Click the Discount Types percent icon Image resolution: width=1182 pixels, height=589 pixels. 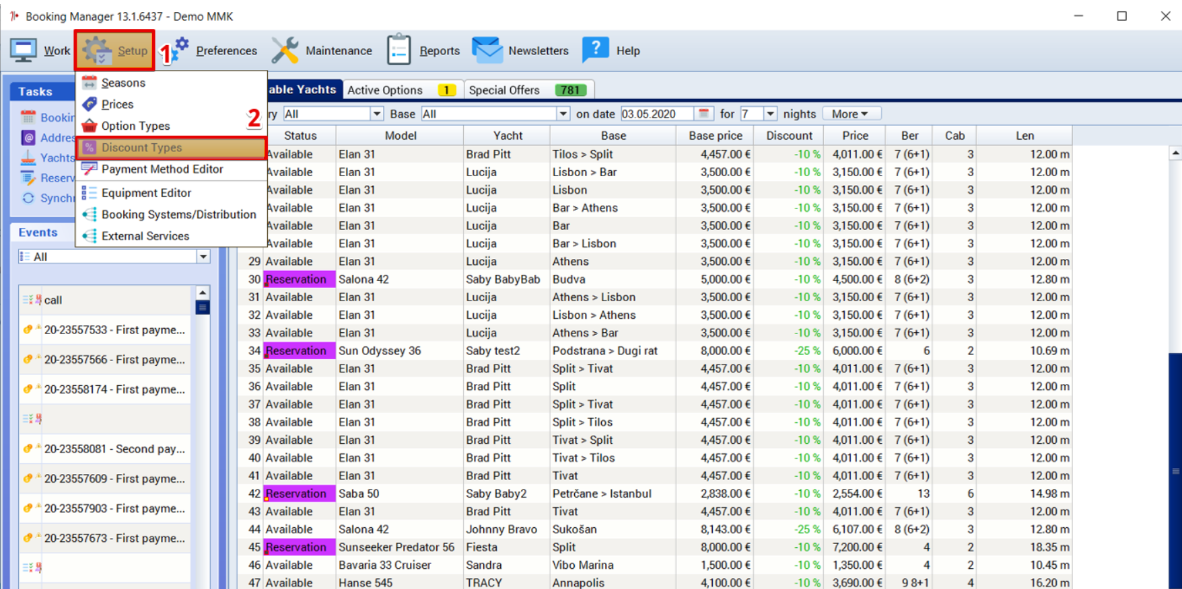(89, 147)
